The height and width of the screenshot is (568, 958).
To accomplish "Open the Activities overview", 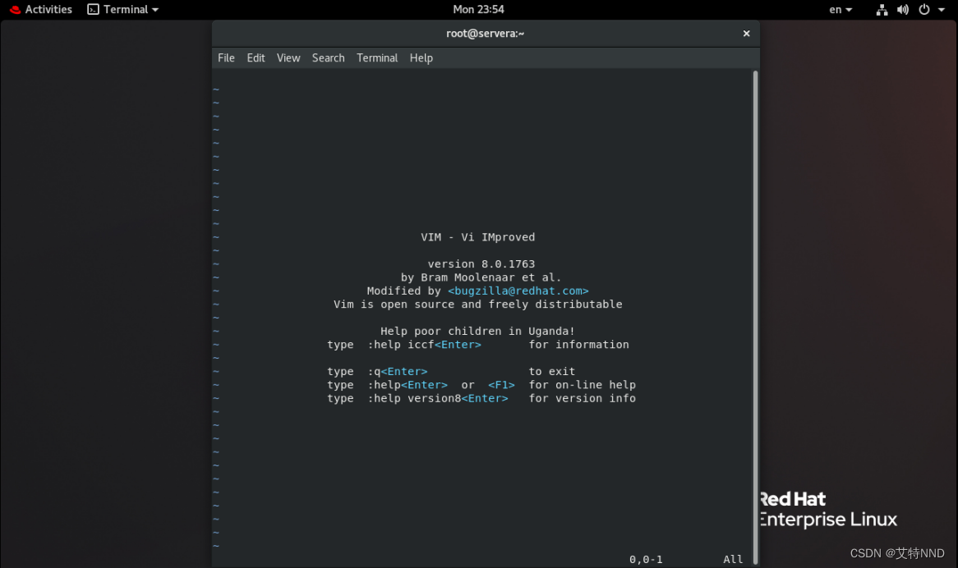I will coord(48,9).
